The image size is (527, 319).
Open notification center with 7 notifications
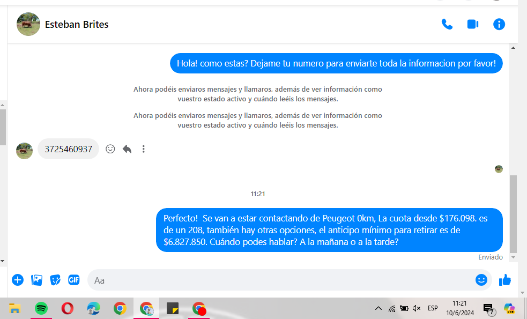(x=488, y=309)
